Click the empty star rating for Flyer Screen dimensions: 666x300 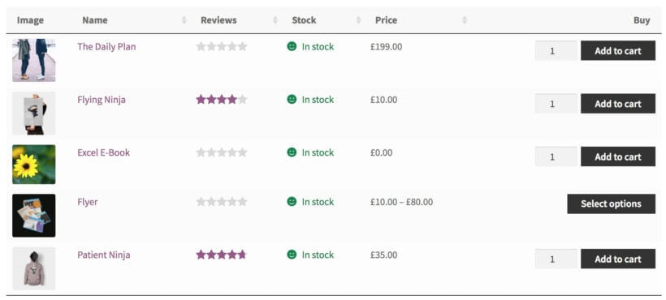pyautogui.click(x=221, y=202)
